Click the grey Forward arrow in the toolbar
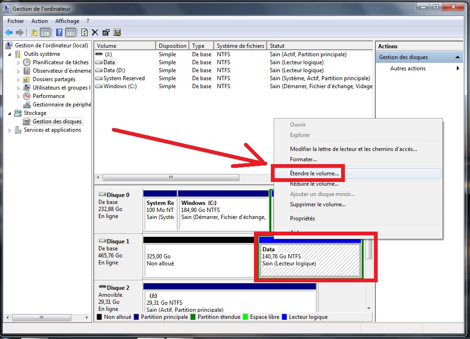Image resolution: width=470 pixels, height=339 pixels. point(20,32)
